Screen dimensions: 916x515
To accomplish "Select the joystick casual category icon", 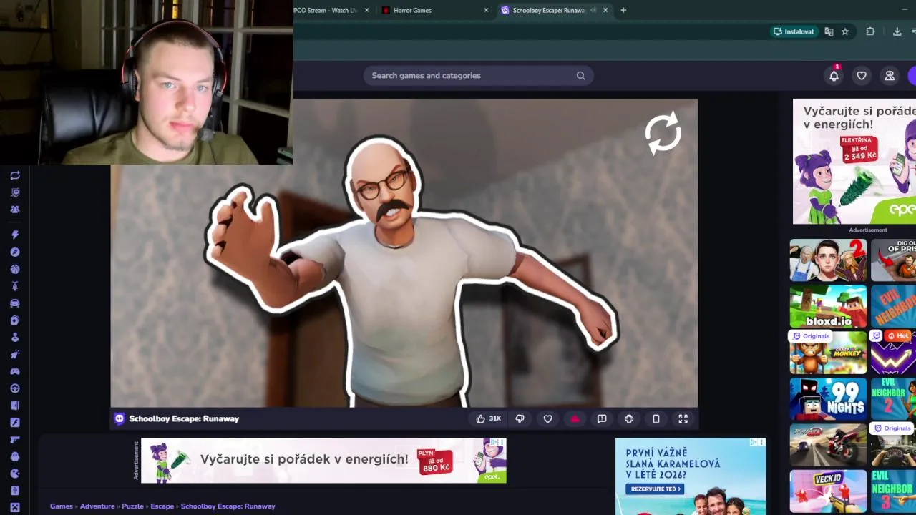I will click(x=15, y=337).
